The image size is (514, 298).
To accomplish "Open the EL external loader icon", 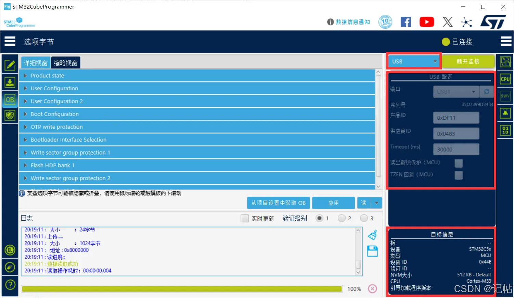I will pyautogui.click(x=10, y=250).
